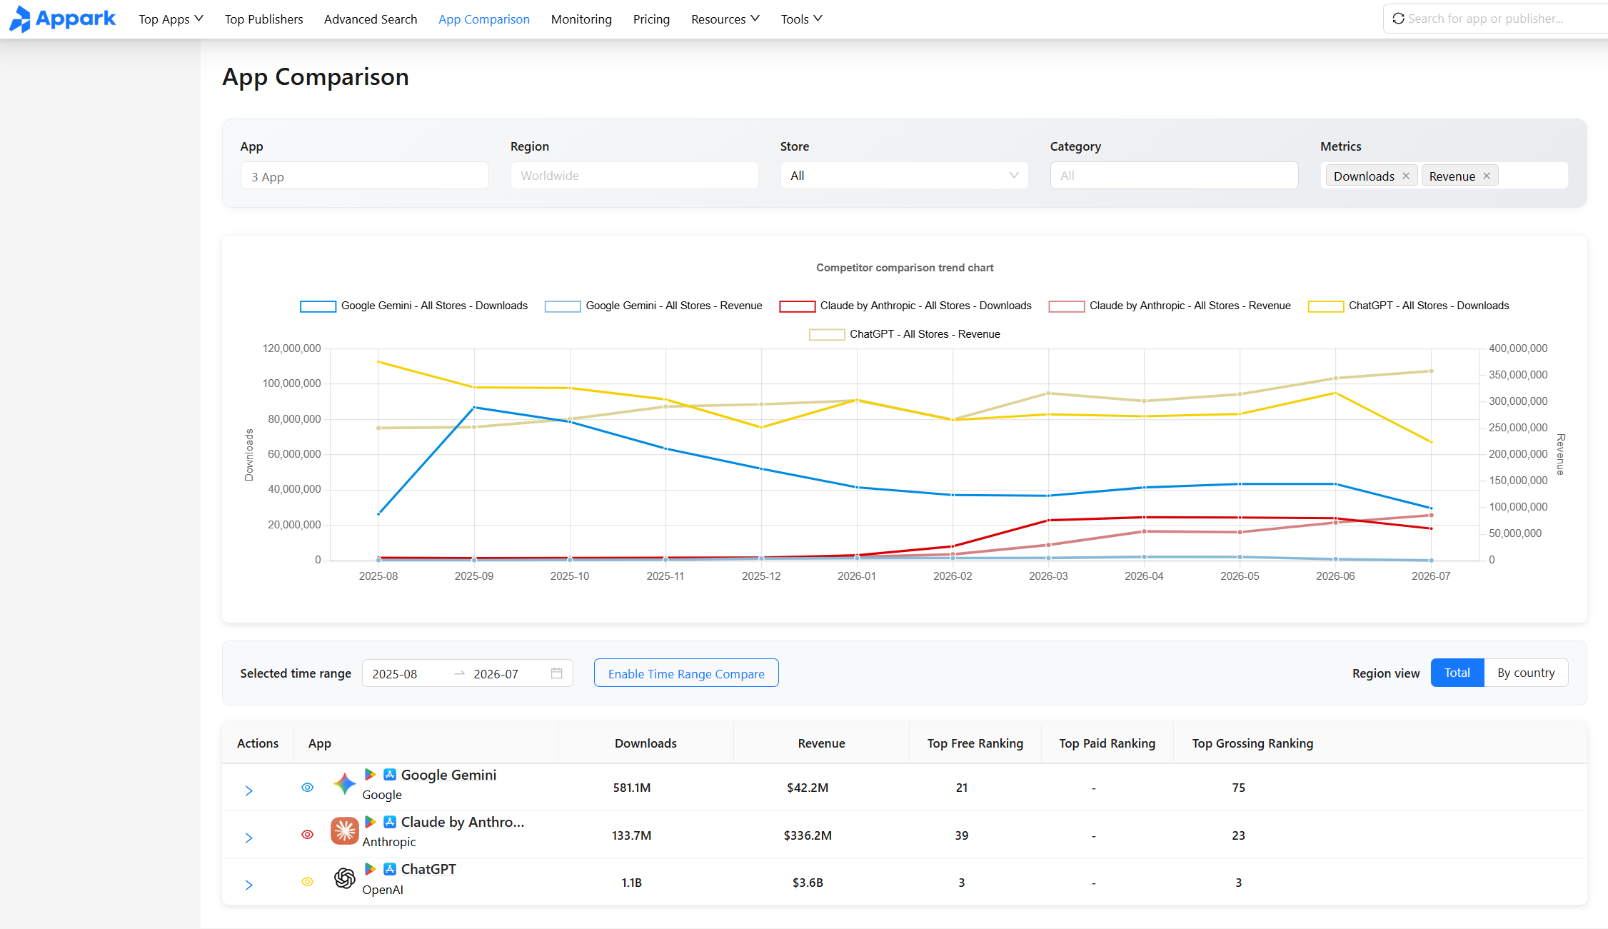
Task: Expand the ChatGPT row details
Action: point(249,885)
